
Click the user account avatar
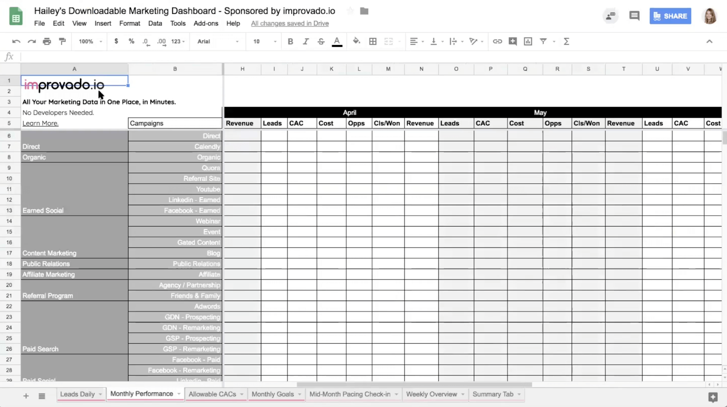coord(710,16)
